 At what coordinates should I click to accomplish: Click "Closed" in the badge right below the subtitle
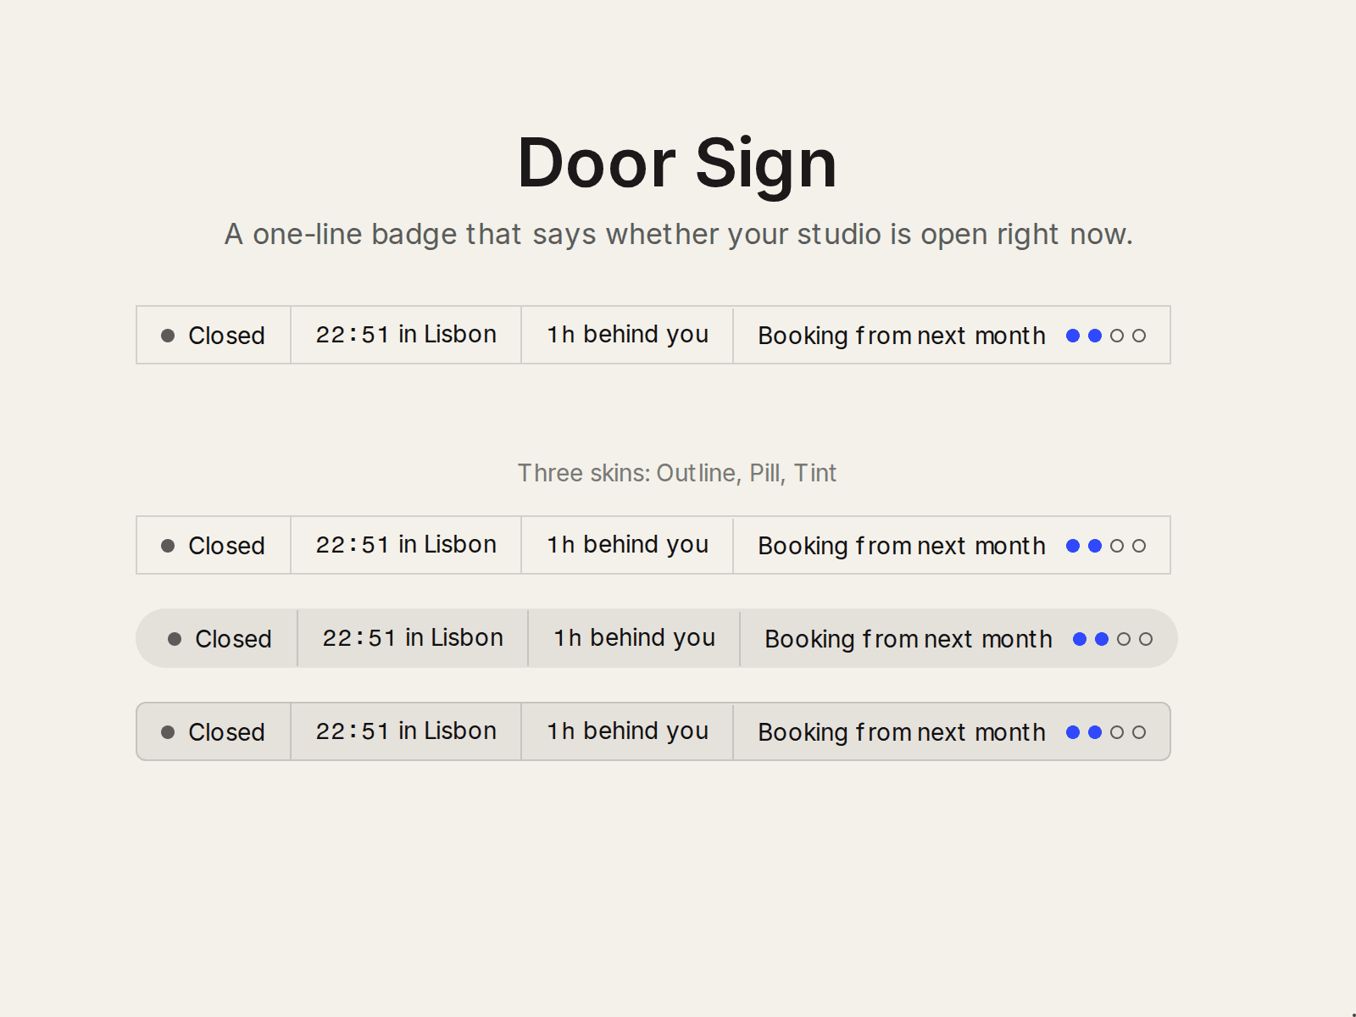(x=226, y=336)
